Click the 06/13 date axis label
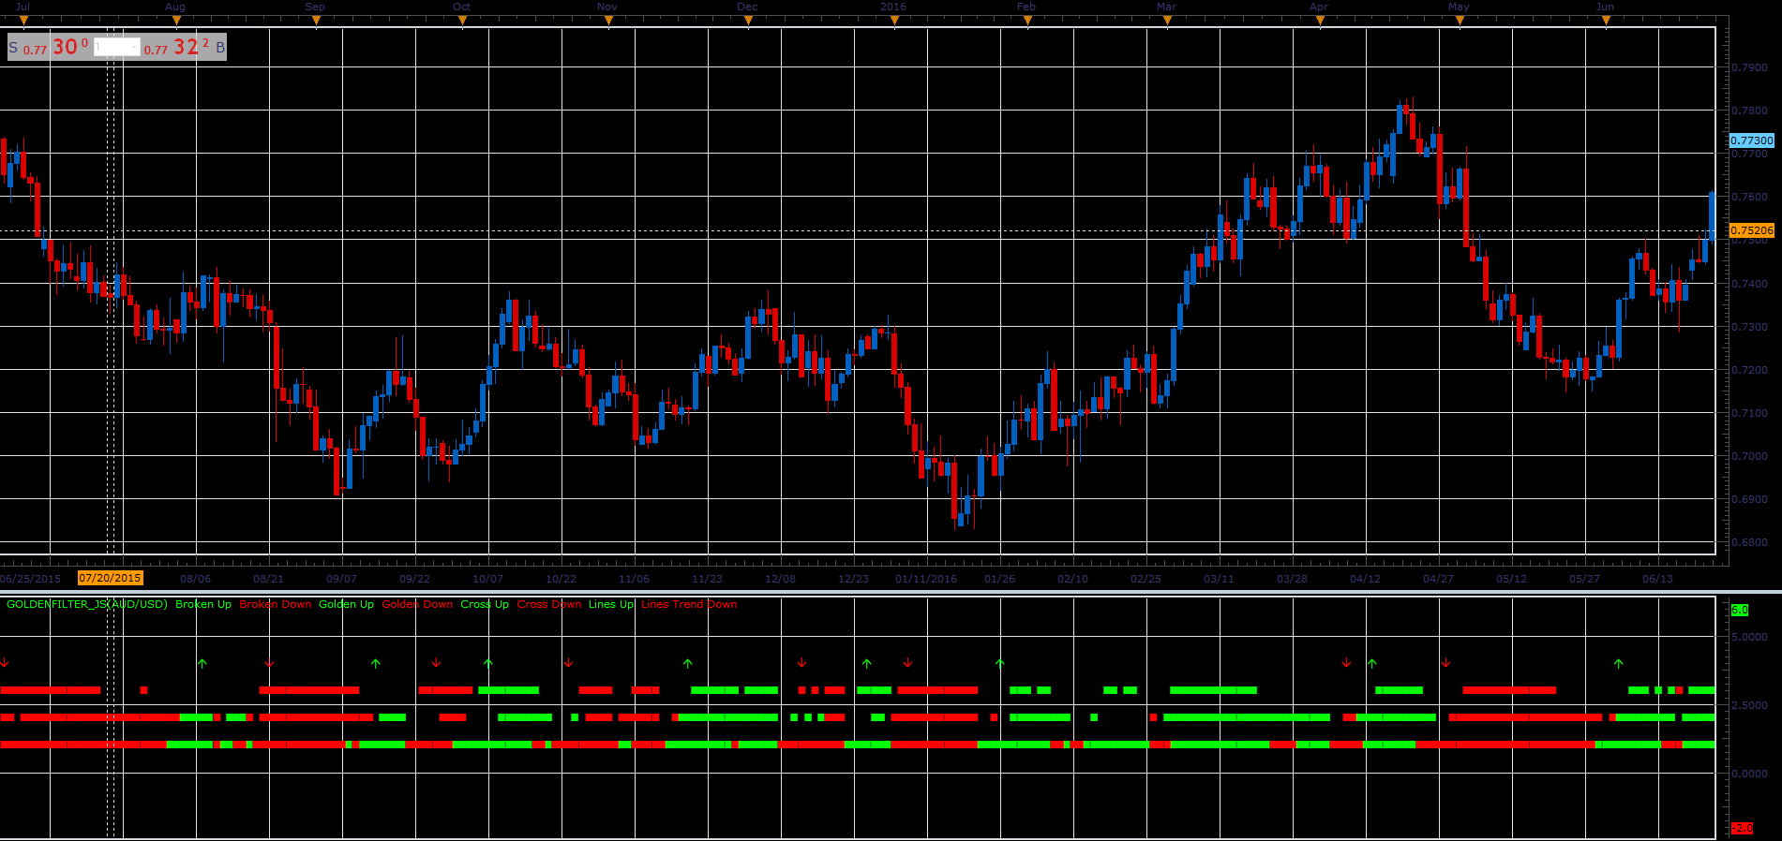 pos(1658,579)
